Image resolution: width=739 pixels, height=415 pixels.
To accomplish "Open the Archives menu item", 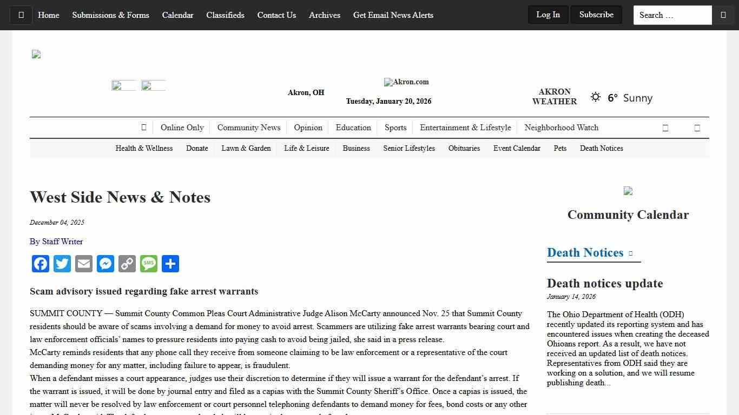I will [x=324, y=15].
